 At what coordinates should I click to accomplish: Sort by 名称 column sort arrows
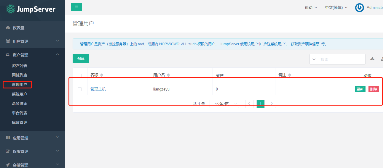[102, 75]
